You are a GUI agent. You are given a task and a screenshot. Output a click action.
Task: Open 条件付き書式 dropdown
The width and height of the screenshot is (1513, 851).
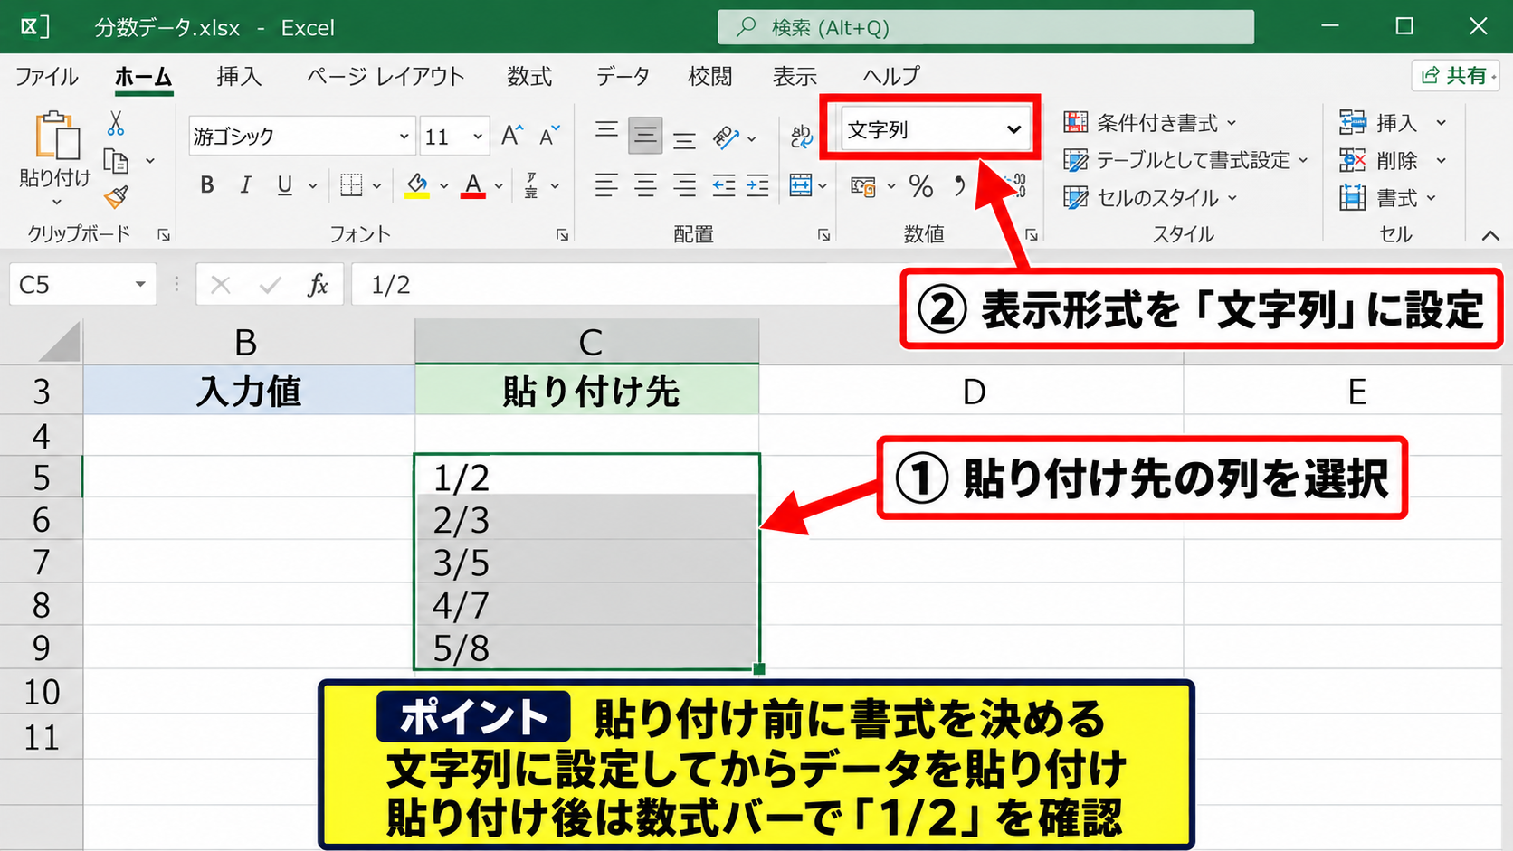1150,122
